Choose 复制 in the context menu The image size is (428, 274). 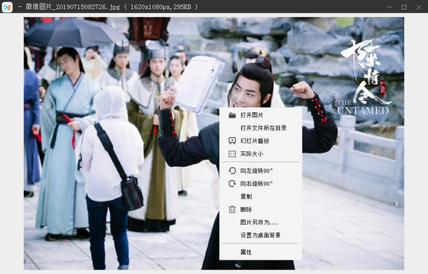[x=261, y=196]
